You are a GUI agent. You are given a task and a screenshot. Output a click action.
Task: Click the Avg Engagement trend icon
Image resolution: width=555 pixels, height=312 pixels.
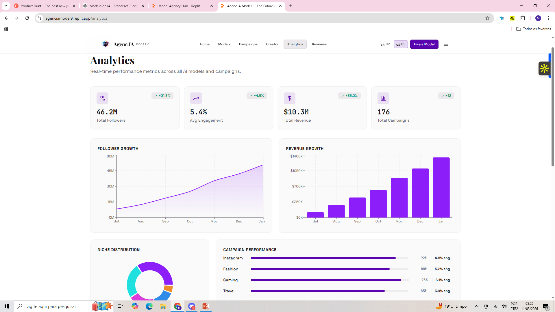click(196, 98)
